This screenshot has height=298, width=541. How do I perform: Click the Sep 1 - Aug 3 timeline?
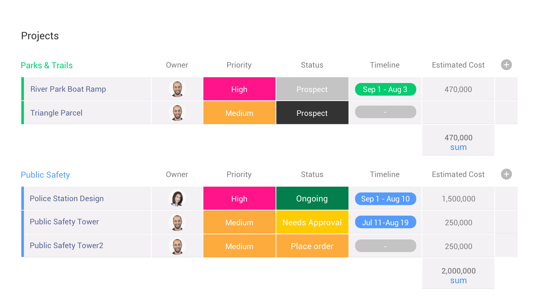385,89
